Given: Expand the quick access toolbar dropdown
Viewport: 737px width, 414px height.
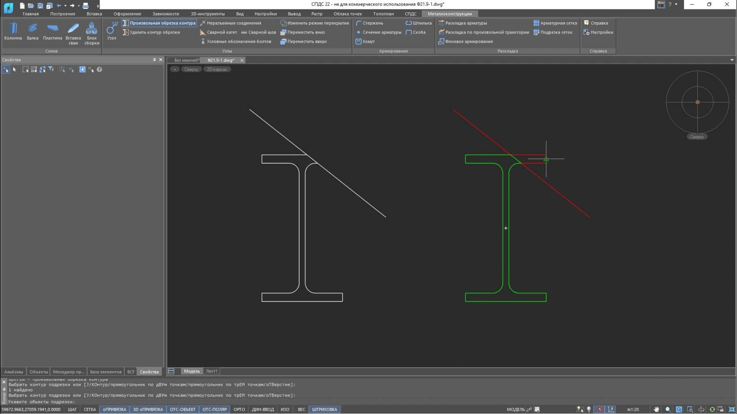Looking at the screenshot, I should 98,6.
